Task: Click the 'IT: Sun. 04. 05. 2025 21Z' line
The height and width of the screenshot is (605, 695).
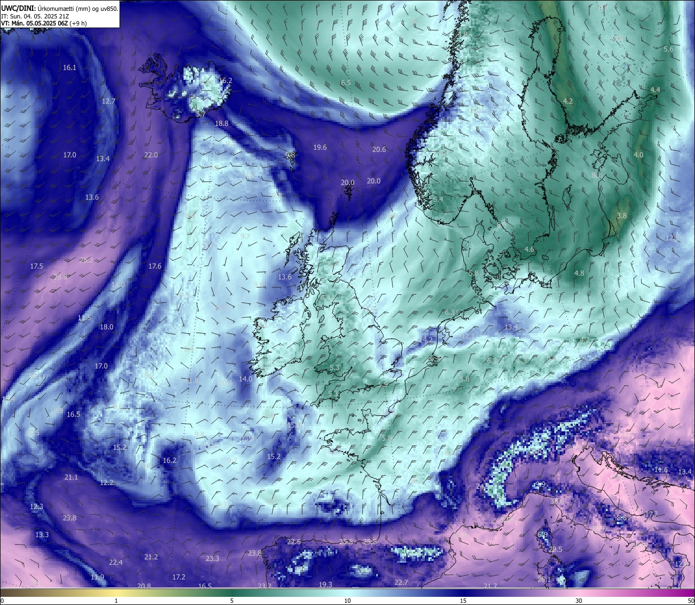Action: 35,16
